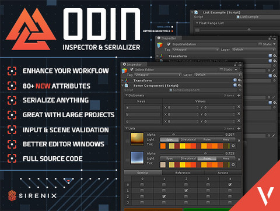Open the gear menu on InputValidation Transform row
The image size is (280, 211).
click(275, 56)
